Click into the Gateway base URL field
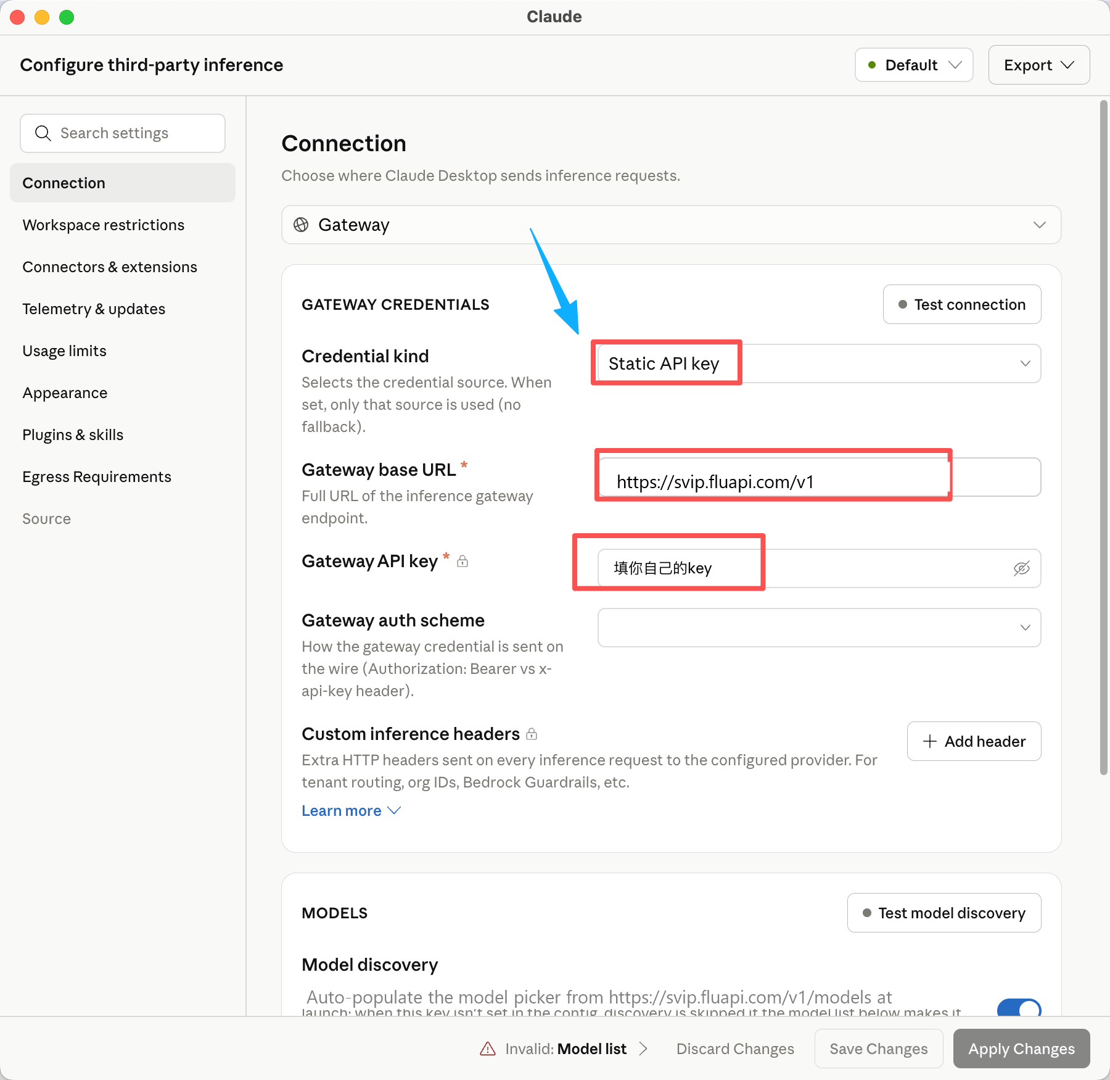The height and width of the screenshot is (1080, 1110). coord(819,477)
